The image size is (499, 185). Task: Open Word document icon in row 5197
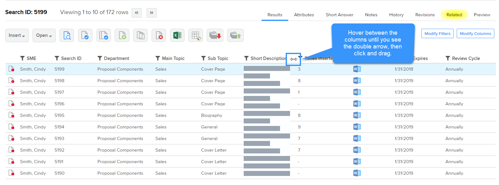coord(357,92)
